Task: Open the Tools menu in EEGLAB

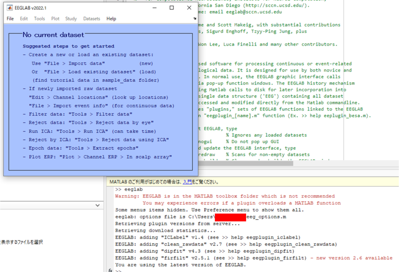Action: 39,19
